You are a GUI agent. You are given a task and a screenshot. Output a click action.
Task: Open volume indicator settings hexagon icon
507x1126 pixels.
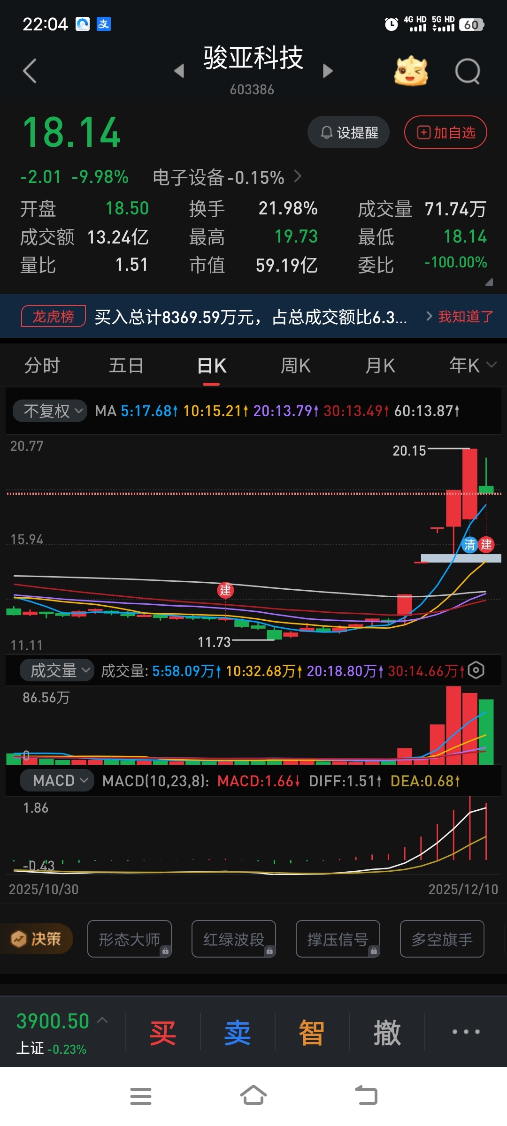pos(476,670)
